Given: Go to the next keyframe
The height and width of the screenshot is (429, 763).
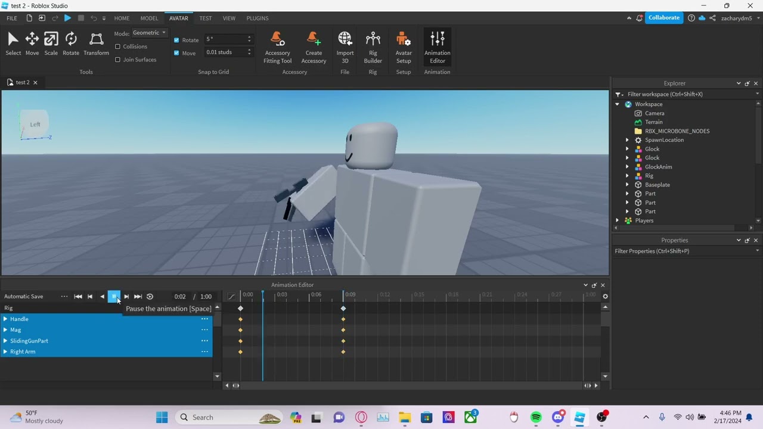Looking at the screenshot, I should (126, 297).
